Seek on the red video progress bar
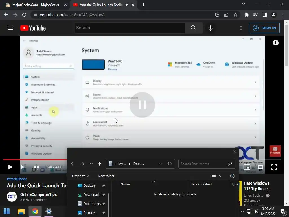Viewport: 289px width, 217px height. click(x=35, y=160)
